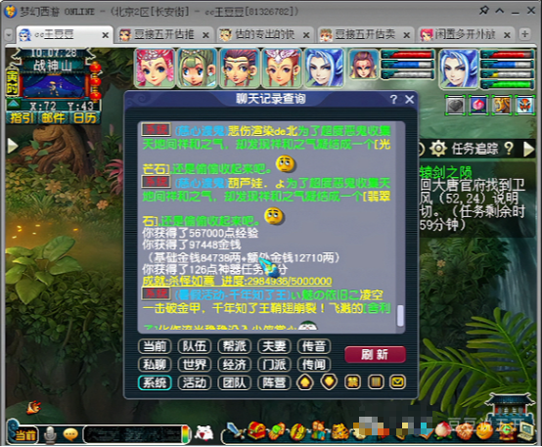Select the pink-haired team member portrait

click(156, 67)
